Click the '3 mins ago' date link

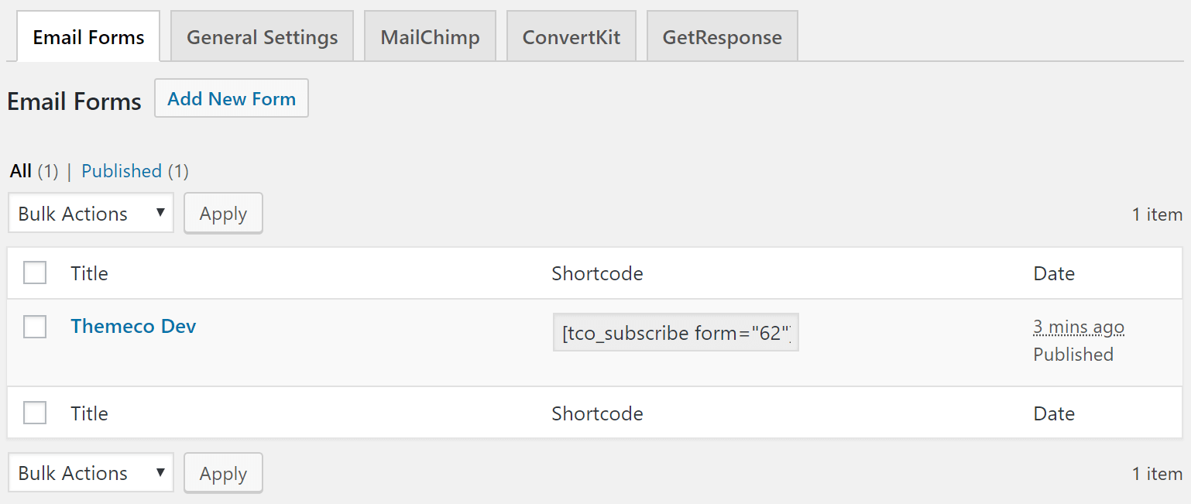pos(1078,327)
